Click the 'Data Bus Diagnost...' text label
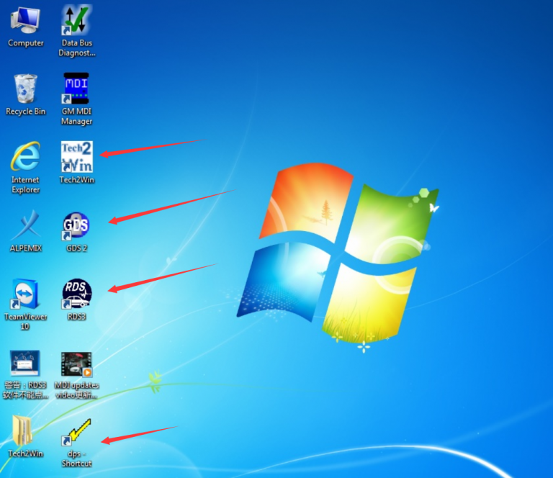The image size is (553, 478). coord(78,48)
